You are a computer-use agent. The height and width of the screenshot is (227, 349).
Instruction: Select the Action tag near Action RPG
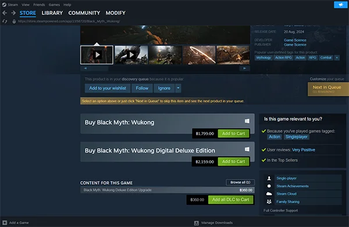300,57
